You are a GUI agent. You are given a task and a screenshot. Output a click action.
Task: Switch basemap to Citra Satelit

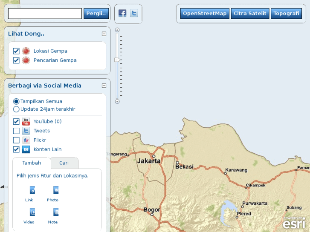[x=250, y=14]
